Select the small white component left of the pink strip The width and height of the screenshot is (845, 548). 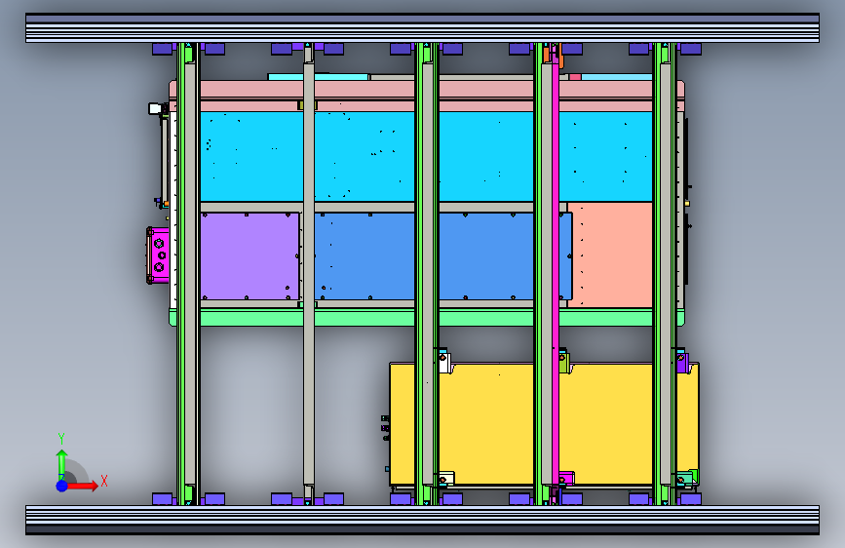tap(155, 108)
